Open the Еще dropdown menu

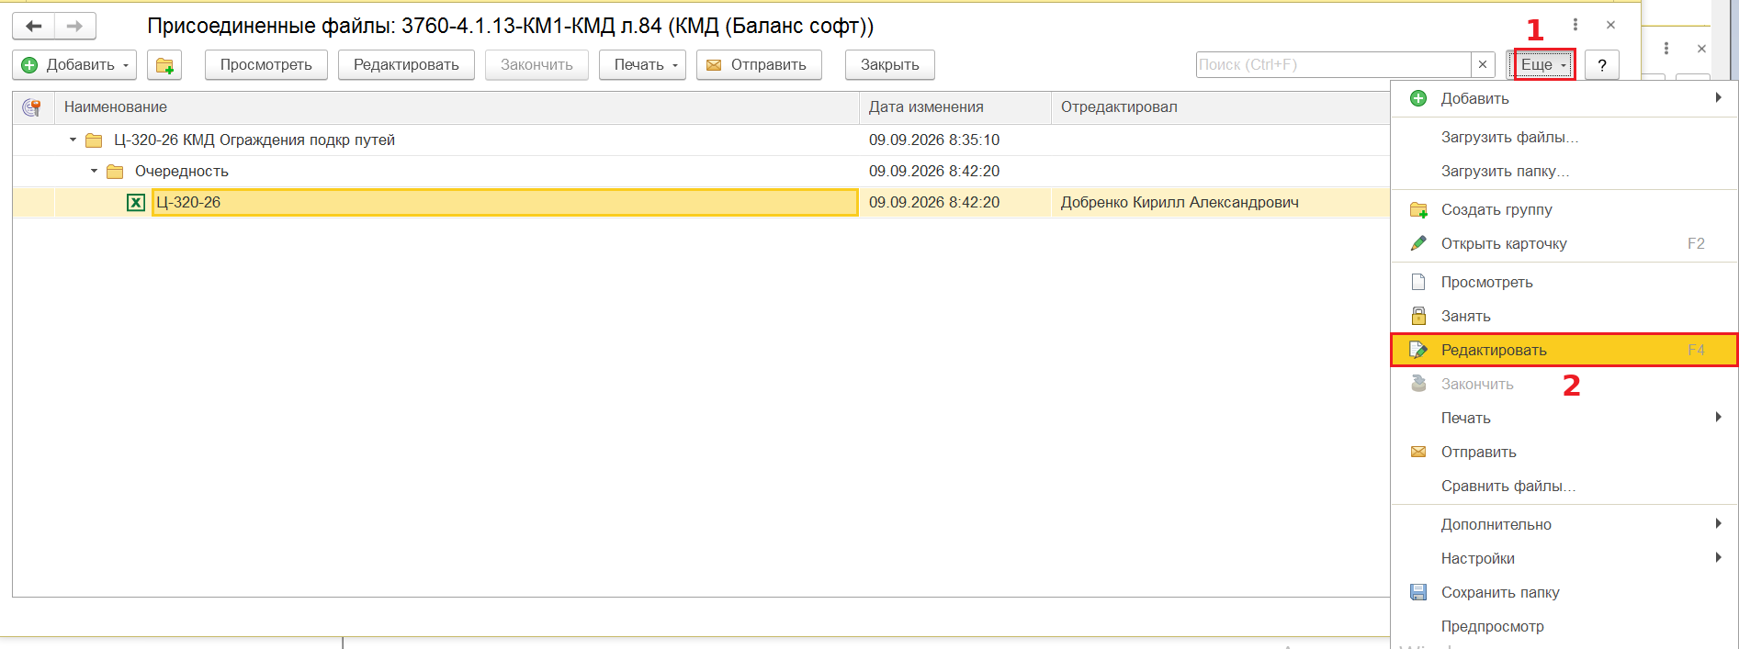pos(1543,65)
